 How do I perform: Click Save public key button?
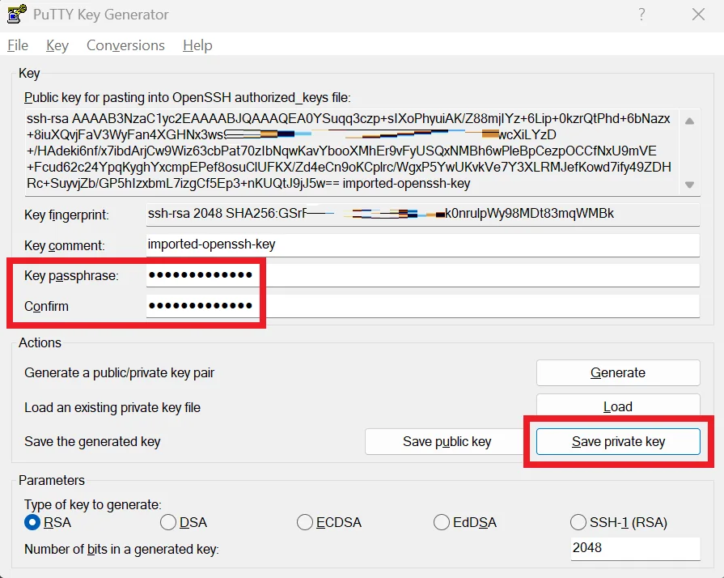pos(447,442)
